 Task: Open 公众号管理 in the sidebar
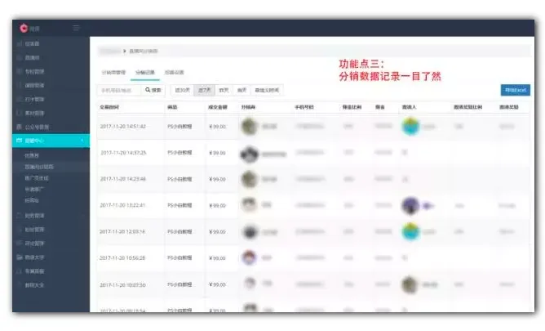(37, 127)
